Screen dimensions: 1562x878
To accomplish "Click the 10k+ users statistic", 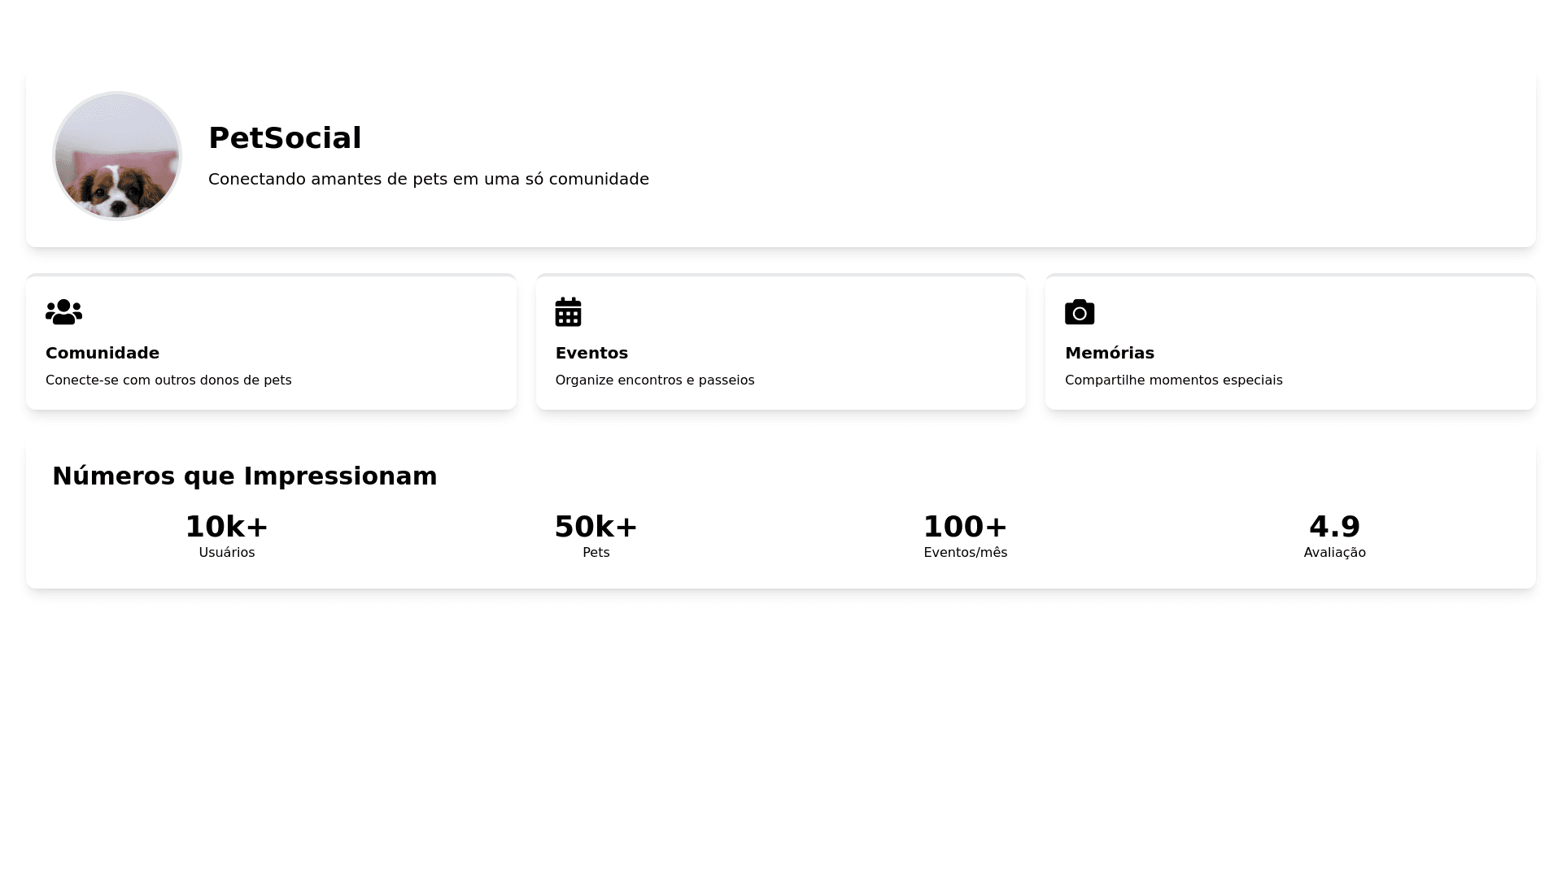I will [227, 527].
